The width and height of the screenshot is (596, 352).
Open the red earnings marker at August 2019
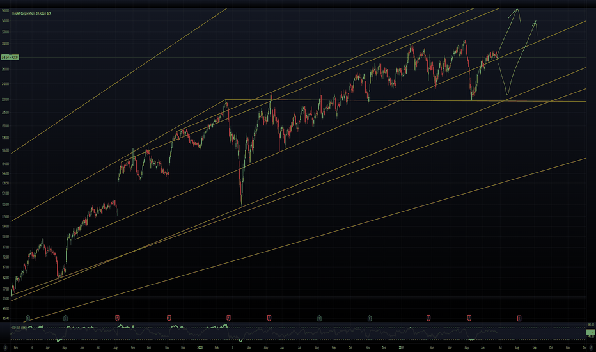pos(118,317)
